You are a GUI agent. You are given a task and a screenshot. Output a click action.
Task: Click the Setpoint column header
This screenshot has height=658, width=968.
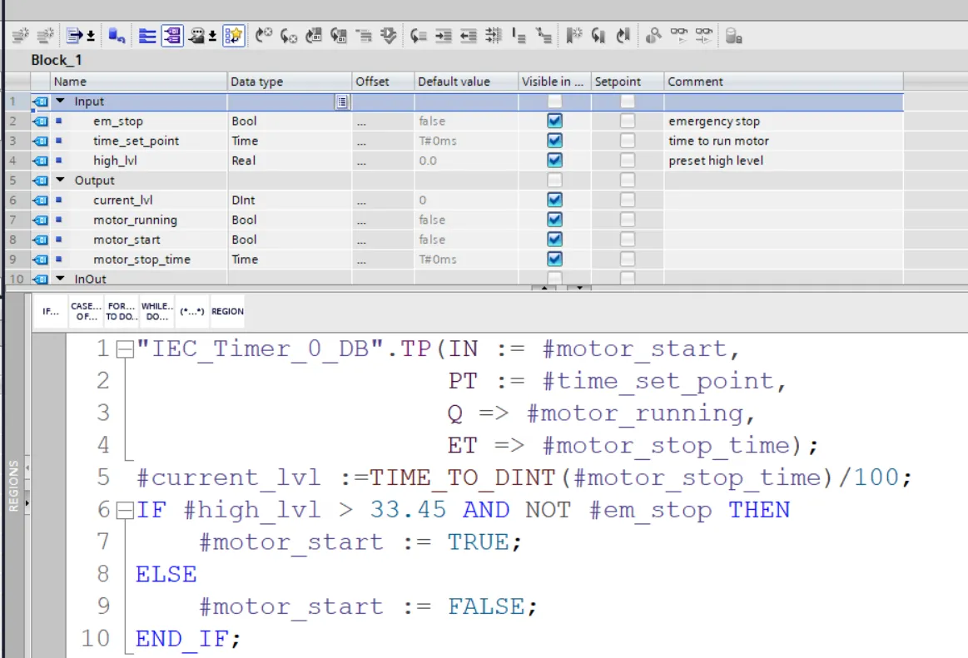tap(628, 82)
